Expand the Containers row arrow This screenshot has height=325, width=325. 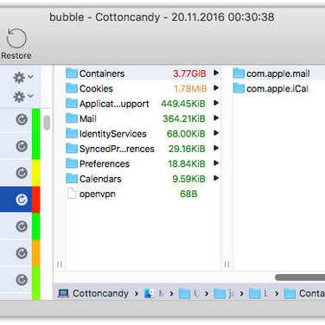click(216, 73)
